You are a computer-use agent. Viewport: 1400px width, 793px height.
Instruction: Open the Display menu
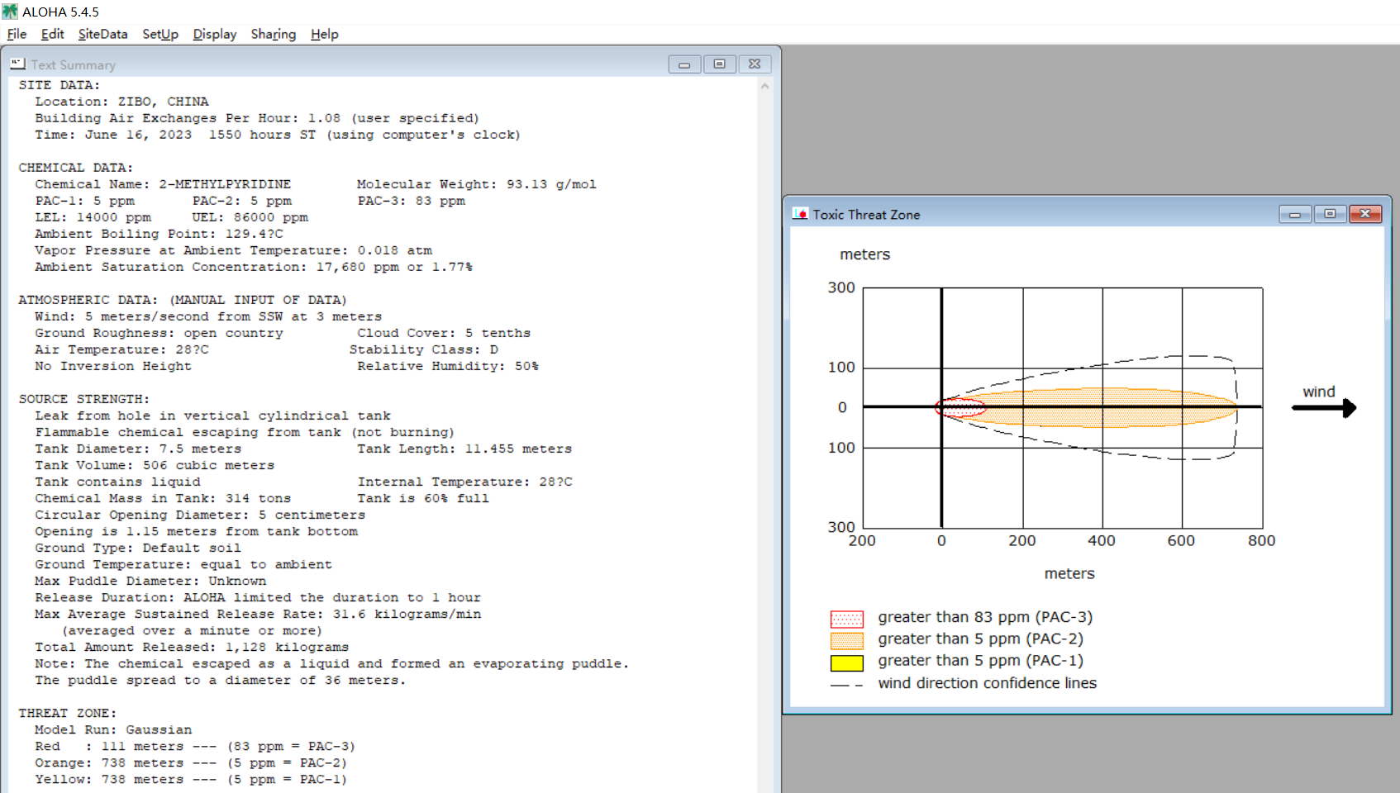215,34
